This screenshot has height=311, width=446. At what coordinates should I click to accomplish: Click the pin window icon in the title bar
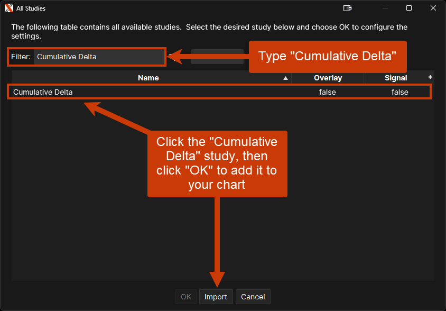[347, 8]
